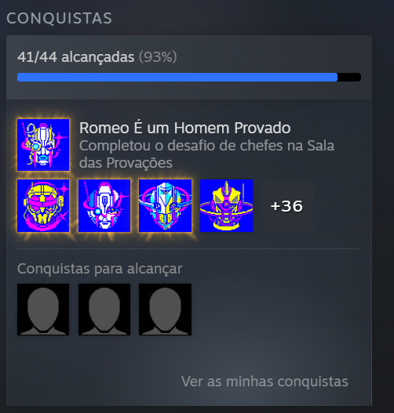Select the first locked achievement silhouette
Viewport: 394px width, 413px height.
tap(43, 310)
